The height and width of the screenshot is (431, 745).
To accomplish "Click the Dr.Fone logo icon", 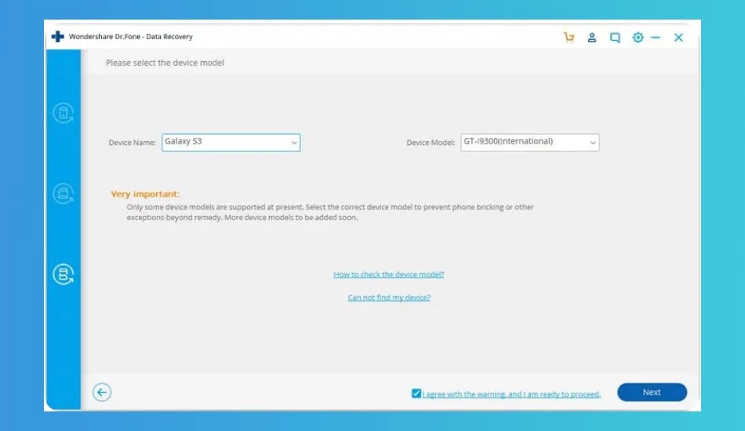I will tap(57, 37).
